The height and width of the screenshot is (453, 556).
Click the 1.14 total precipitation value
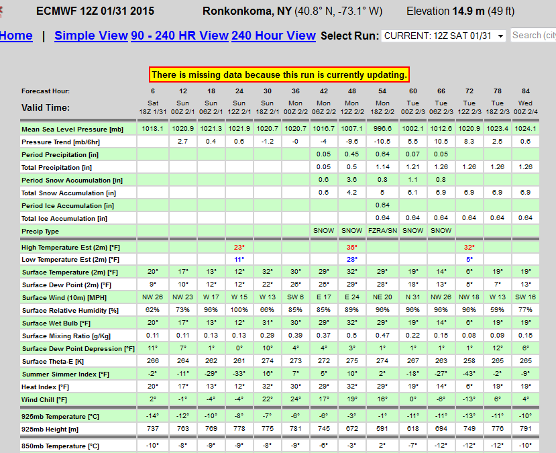tap(382, 167)
